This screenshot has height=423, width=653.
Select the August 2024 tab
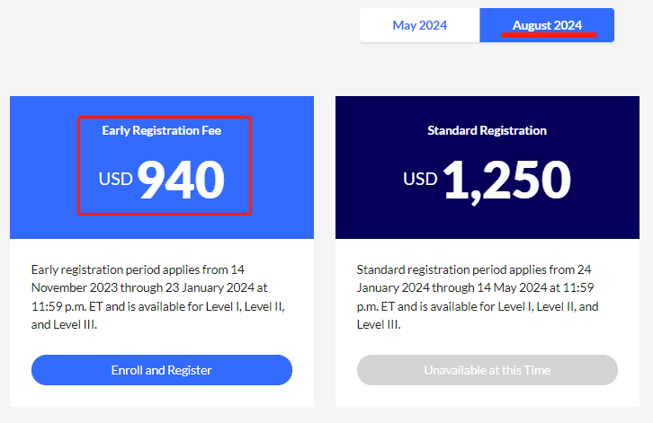coord(547,25)
